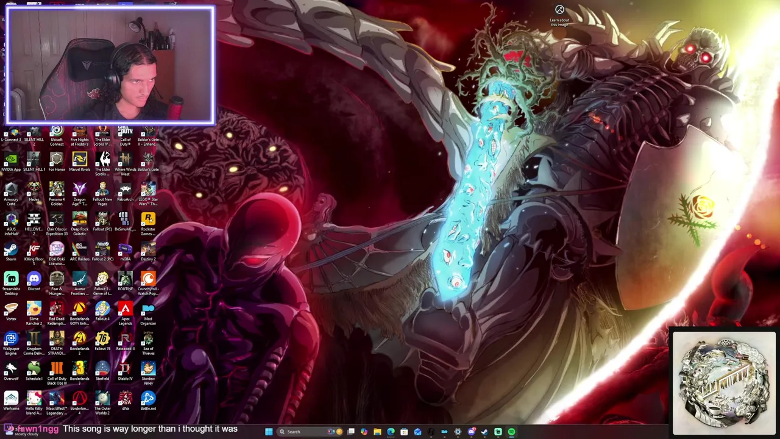Open Schedule I desktop shortcut
The width and height of the screenshot is (780, 439).
point(34,371)
